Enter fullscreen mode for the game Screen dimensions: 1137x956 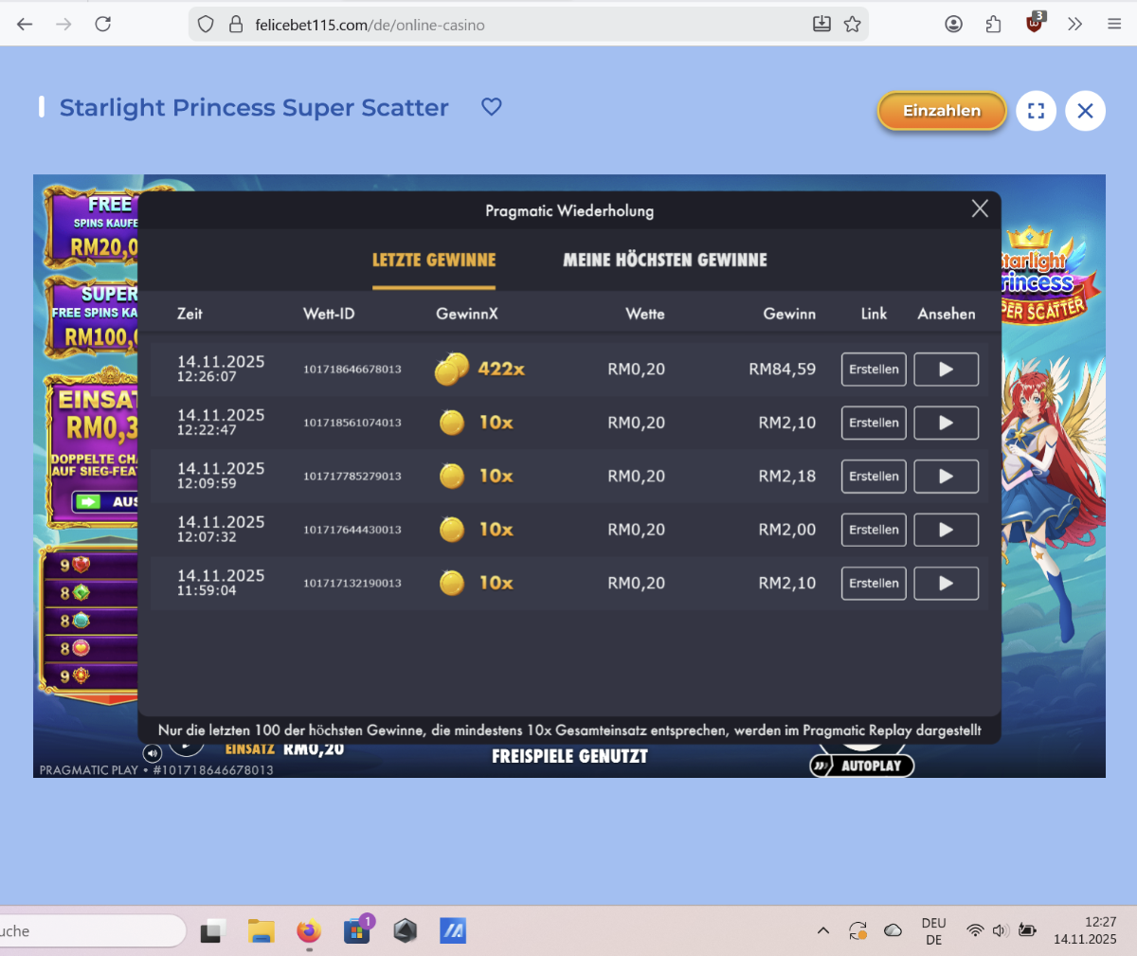point(1036,111)
